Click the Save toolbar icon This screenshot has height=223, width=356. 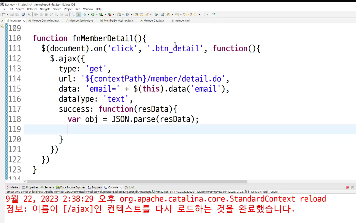click(12, 14)
